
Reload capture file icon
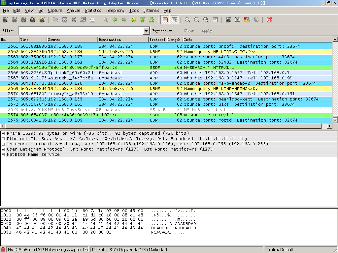[x=83, y=20]
